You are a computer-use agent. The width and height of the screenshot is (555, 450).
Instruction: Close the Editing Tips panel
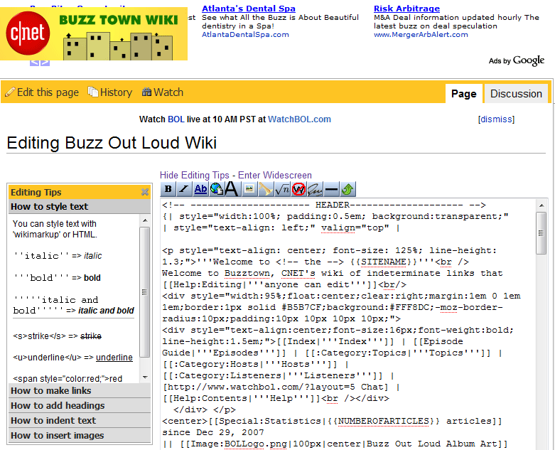145,192
